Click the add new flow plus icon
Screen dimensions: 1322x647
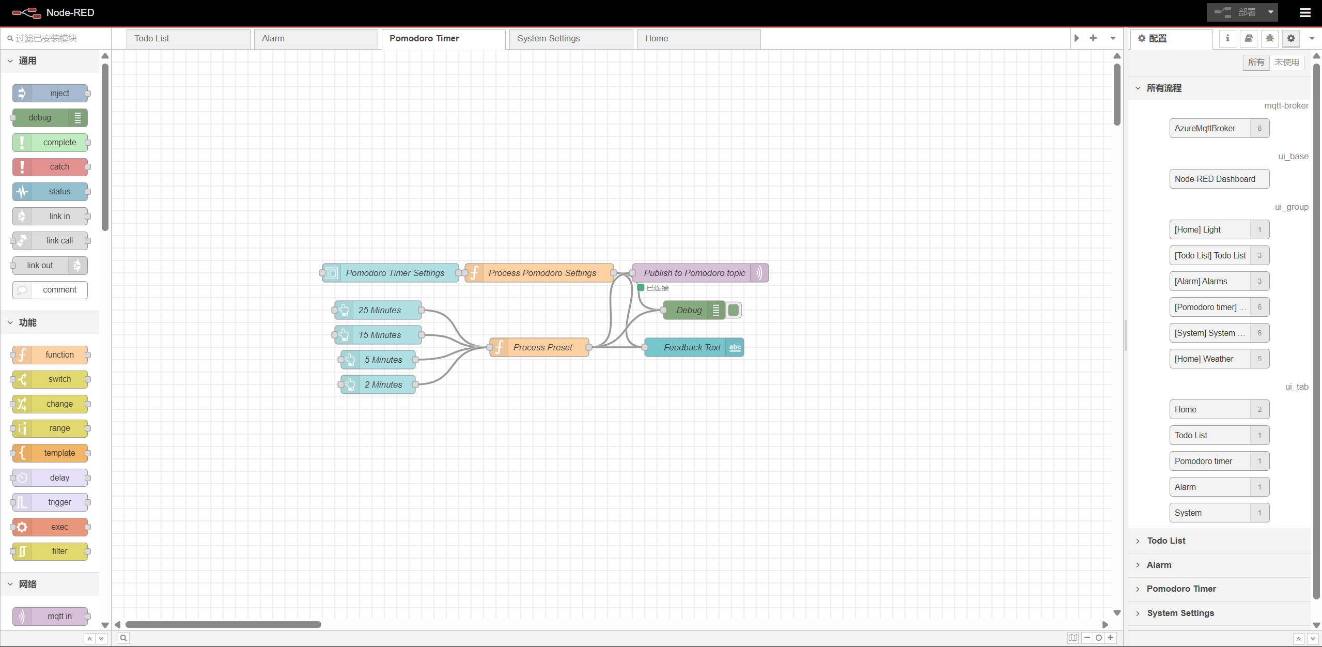pyautogui.click(x=1093, y=38)
